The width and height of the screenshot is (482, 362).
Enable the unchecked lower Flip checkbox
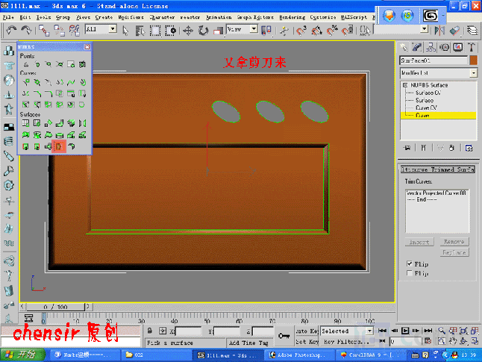(x=410, y=273)
